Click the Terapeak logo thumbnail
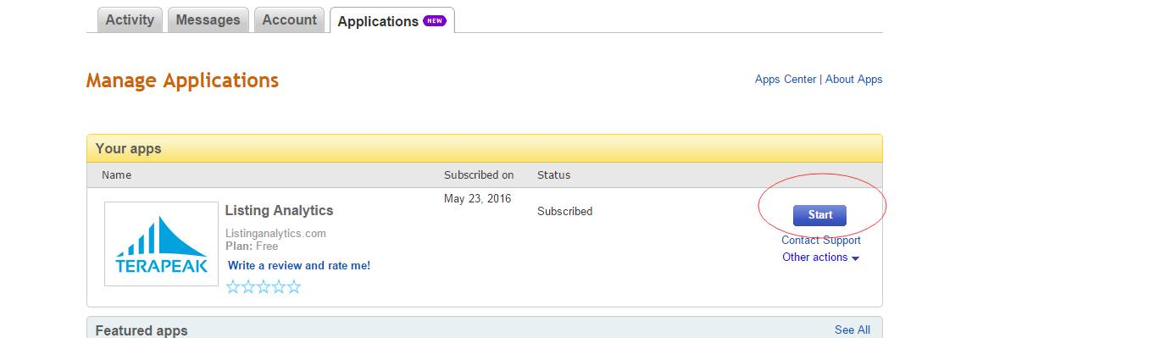This screenshot has height=338, width=1155. coord(161,243)
